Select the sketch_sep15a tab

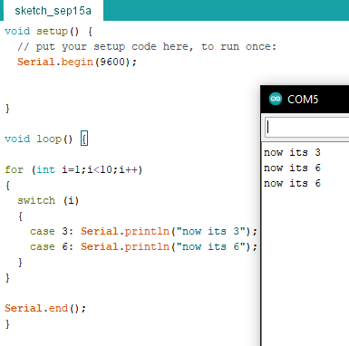[53, 11]
